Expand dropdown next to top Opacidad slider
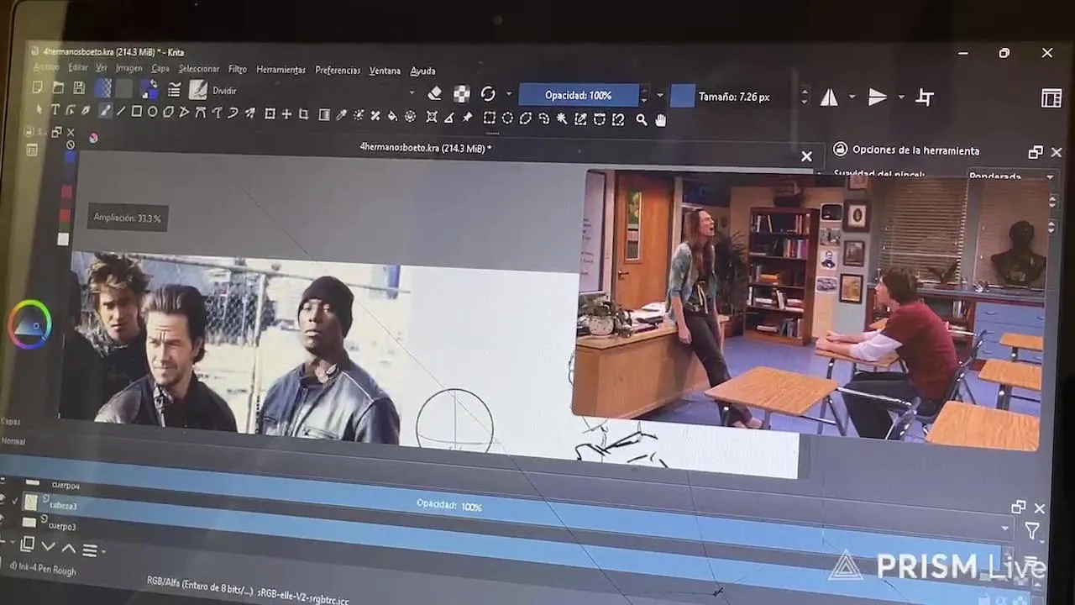 [660, 96]
